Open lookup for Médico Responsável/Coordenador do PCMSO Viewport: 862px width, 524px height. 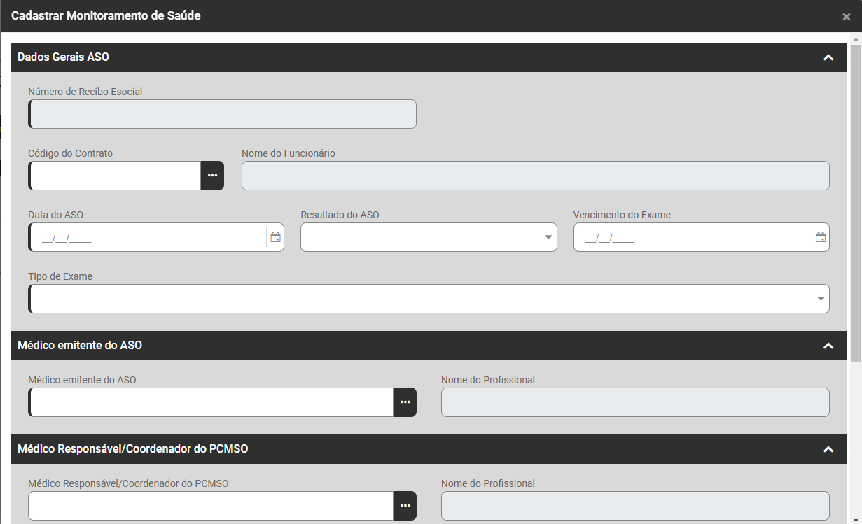click(x=405, y=506)
